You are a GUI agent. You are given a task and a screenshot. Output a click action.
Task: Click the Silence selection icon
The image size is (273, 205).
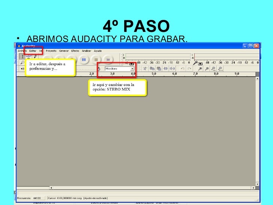(172, 69)
